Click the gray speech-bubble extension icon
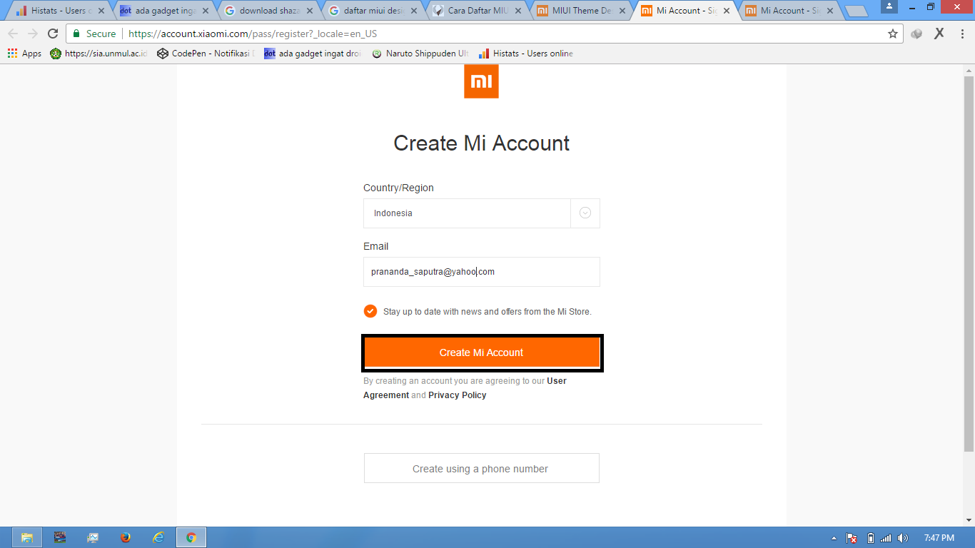Screen dimensions: 975x548 point(917,34)
